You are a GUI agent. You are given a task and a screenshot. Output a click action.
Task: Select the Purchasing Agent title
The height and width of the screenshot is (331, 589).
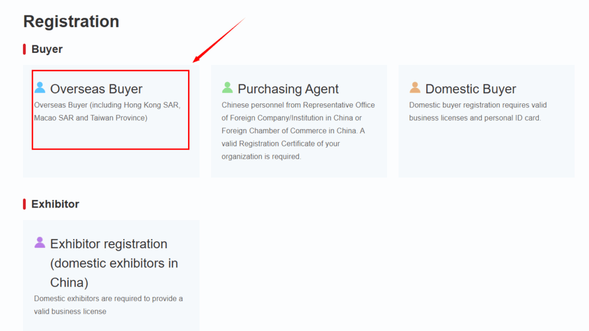[x=288, y=89]
